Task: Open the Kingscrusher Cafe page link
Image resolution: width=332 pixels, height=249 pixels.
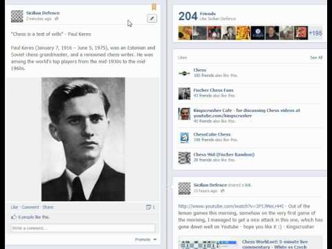Action: [247, 113]
